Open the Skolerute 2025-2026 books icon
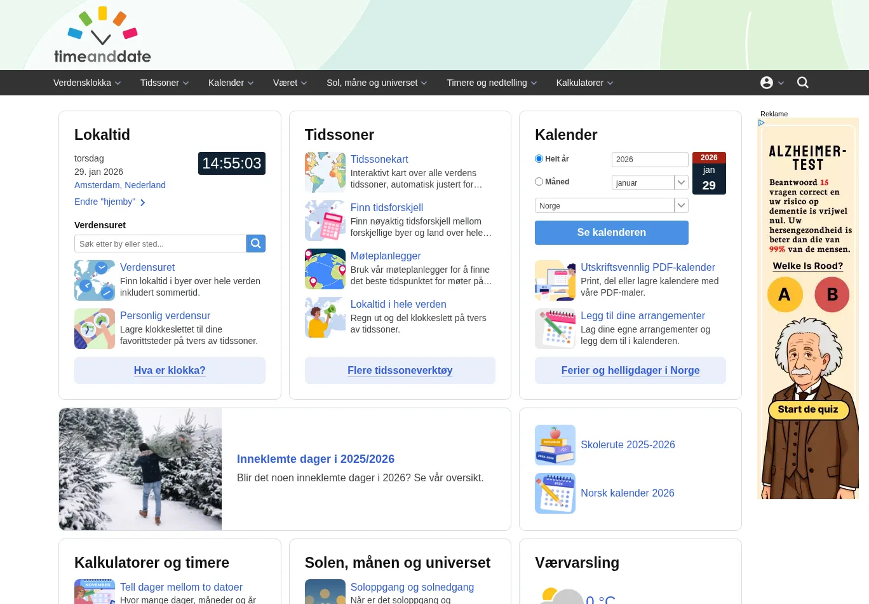Screen dimensions: 869x604 click(x=555, y=445)
